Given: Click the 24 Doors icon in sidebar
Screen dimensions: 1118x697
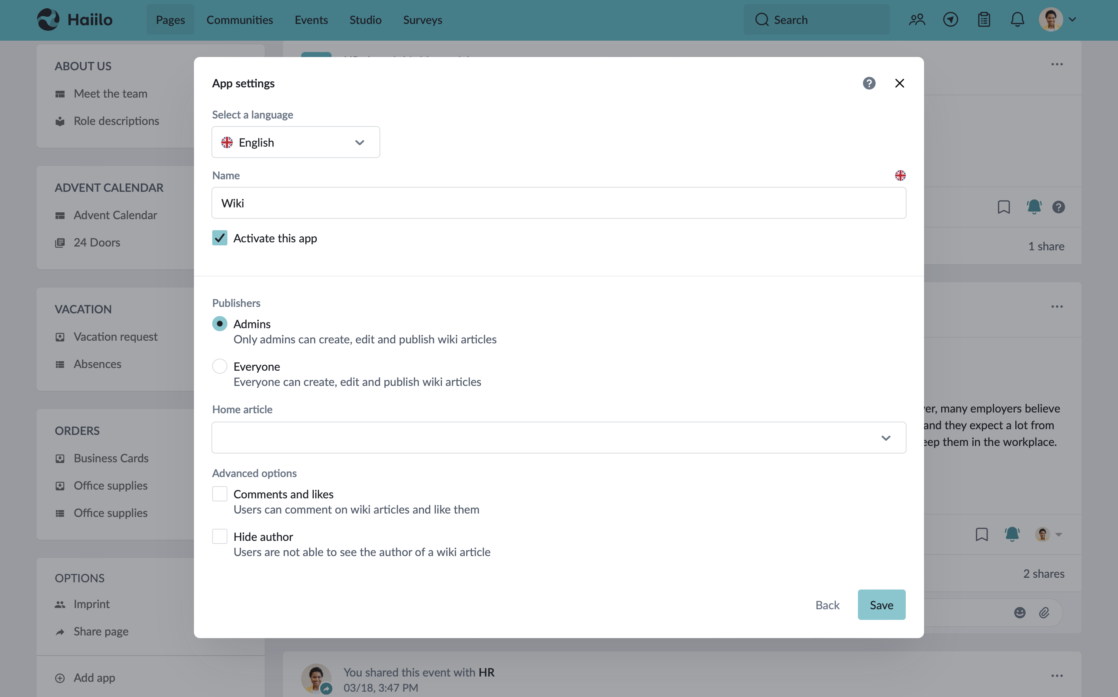Looking at the screenshot, I should coord(60,243).
